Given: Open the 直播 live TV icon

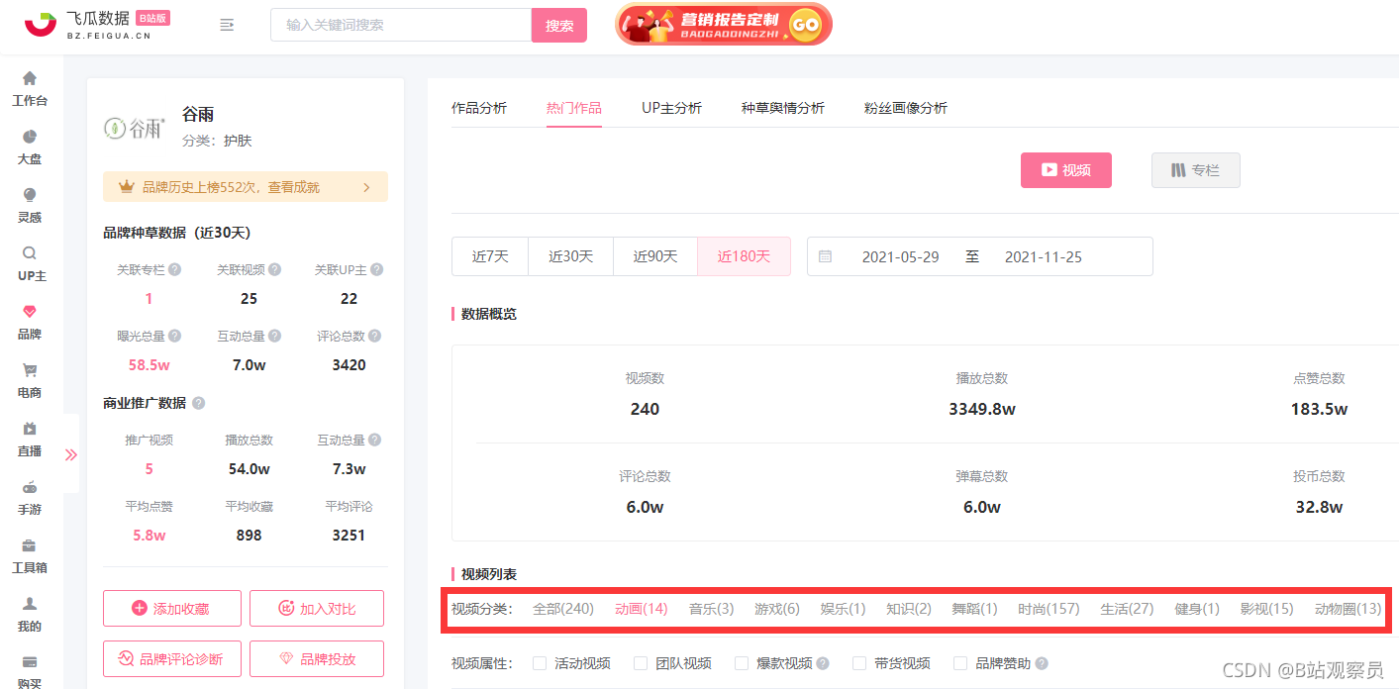Looking at the screenshot, I should pos(30,429).
